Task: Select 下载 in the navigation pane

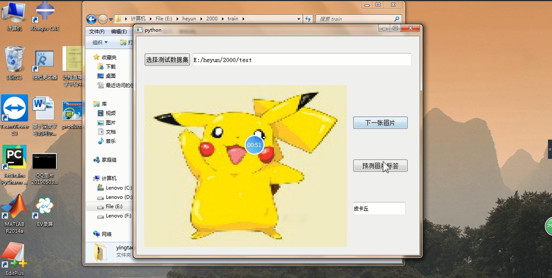Action: (107, 67)
